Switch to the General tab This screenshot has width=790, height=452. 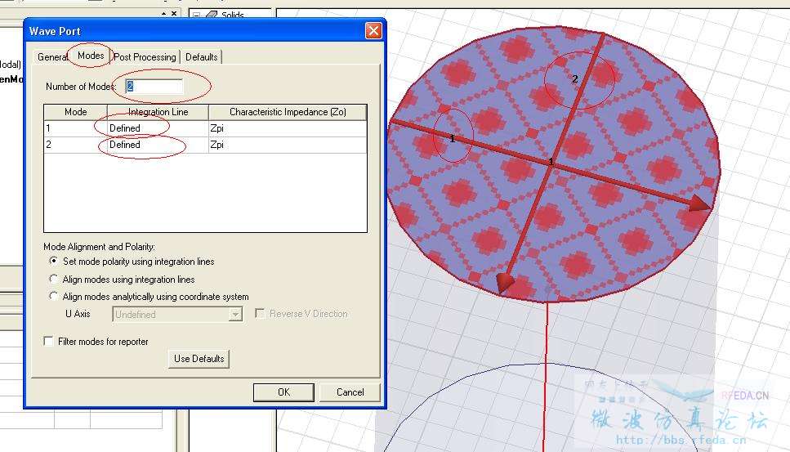[52, 57]
